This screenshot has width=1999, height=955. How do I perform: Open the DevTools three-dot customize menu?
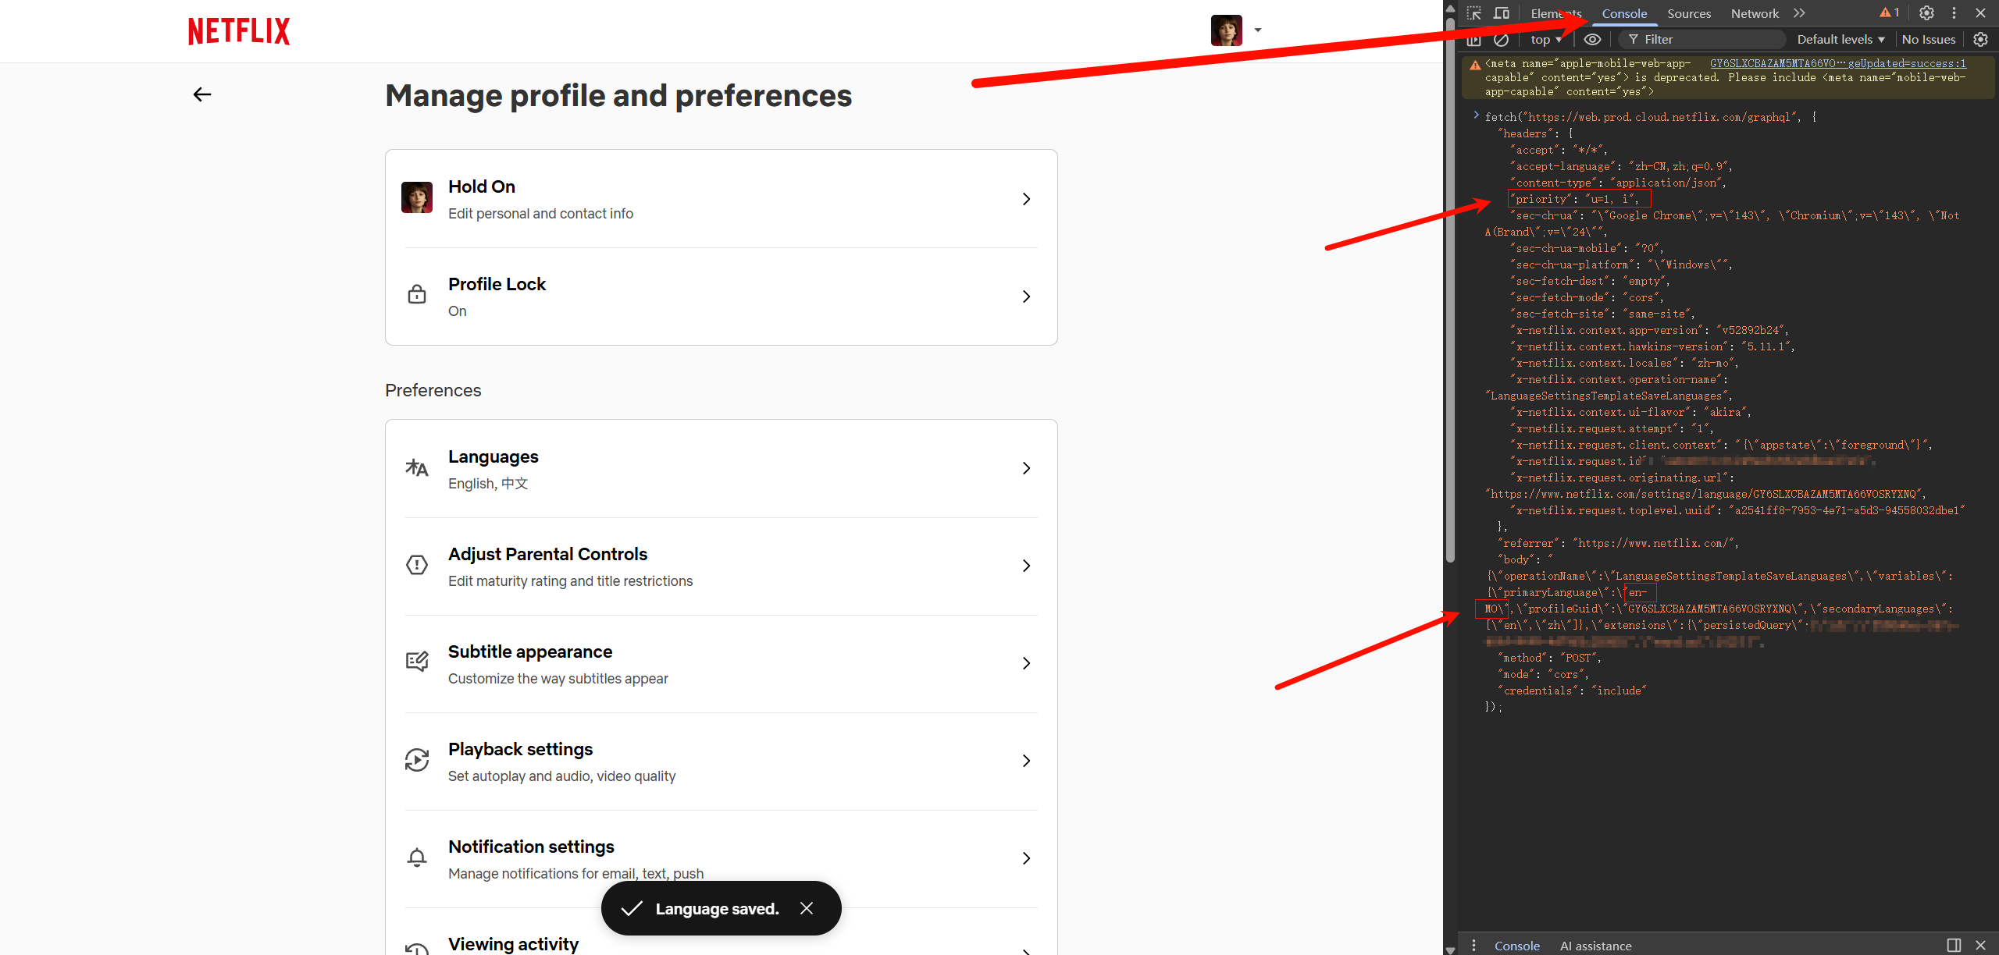tap(1954, 13)
